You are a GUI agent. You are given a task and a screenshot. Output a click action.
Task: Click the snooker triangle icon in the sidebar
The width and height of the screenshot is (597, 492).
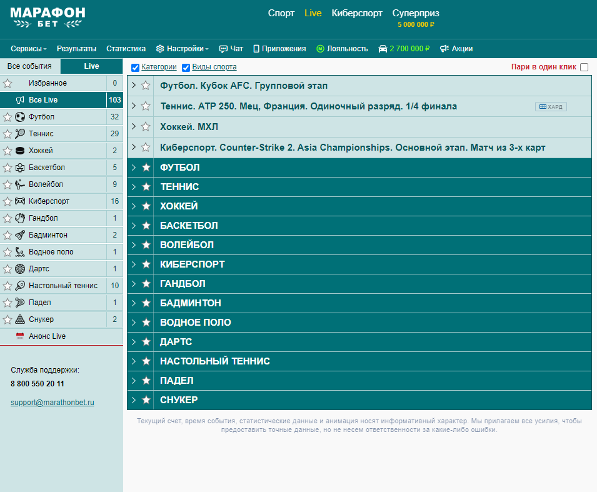point(20,319)
